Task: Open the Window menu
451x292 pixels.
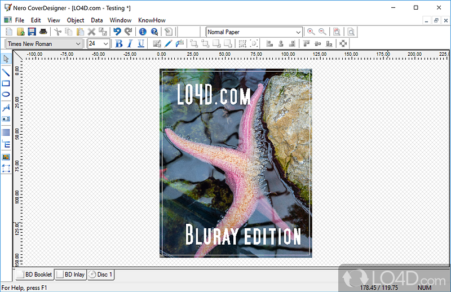Action: [121, 20]
